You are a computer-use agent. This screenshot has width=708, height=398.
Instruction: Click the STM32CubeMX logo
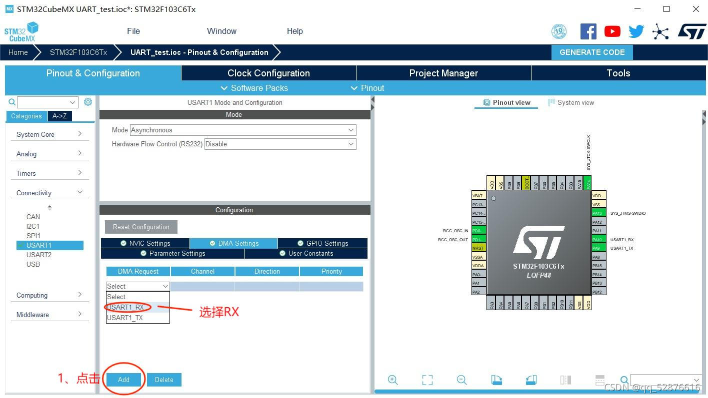(21, 31)
